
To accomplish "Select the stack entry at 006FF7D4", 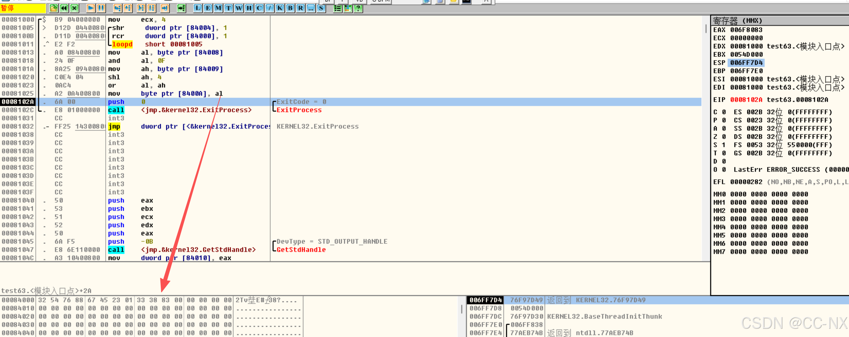I will click(657, 300).
